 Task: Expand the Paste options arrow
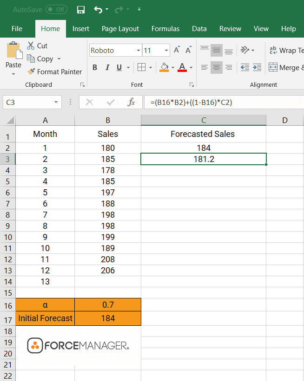click(13, 74)
